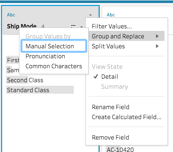Toggle the checked Detail view state
The image size is (173, 152).
pos(109,77)
